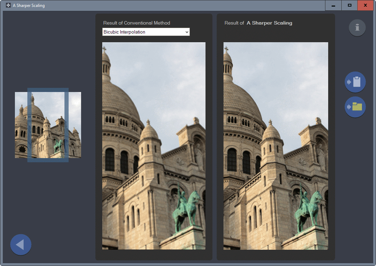This screenshot has height=266, width=376.
Task: Click the app icon in the title bar
Action: coord(8,6)
